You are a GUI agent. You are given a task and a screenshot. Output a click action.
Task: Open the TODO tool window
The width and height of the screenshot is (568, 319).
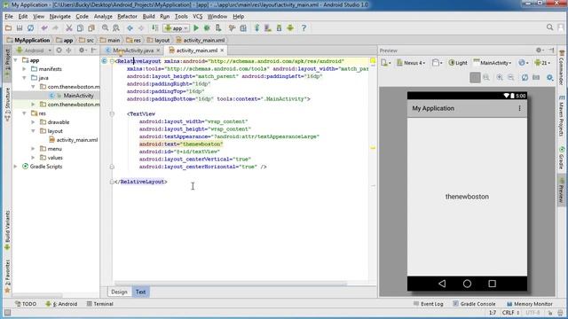tap(26, 304)
